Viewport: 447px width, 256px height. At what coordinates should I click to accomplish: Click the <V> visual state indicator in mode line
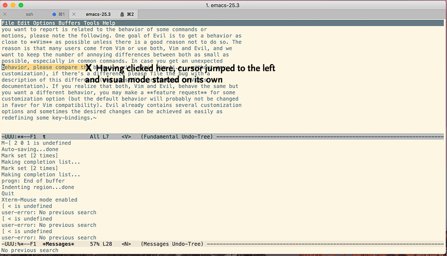pos(127,137)
